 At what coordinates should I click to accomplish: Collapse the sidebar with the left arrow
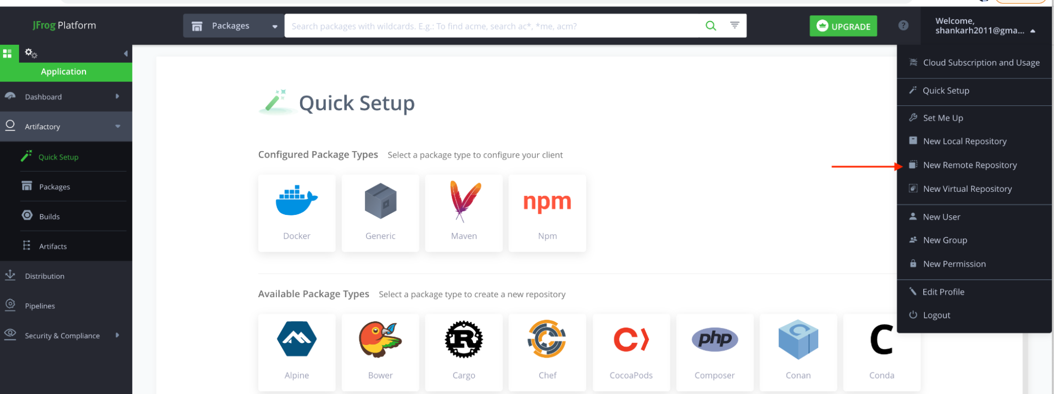coord(125,53)
